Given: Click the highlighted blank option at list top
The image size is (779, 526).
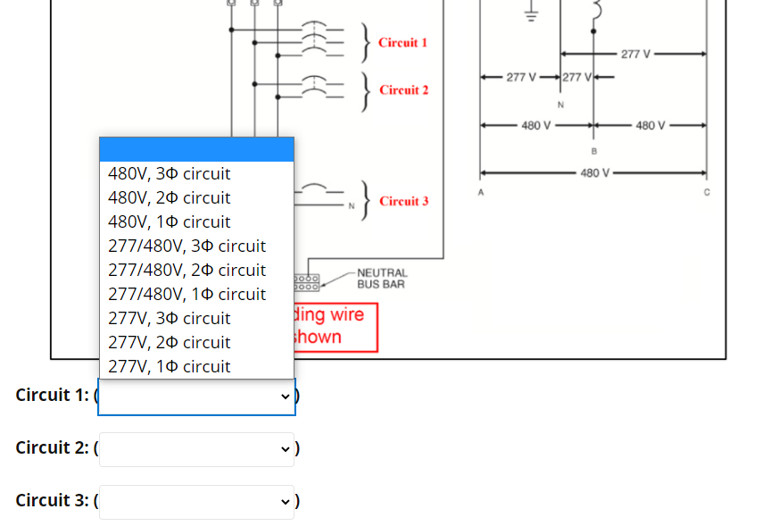Looking at the screenshot, I should pyautogui.click(x=196, y=149).
